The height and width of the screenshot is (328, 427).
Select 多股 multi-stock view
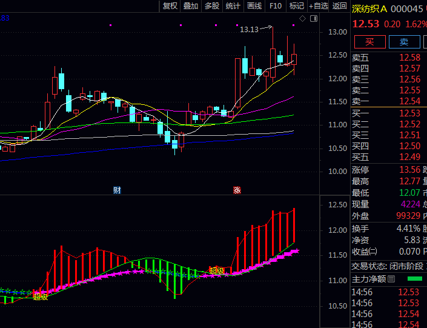click(x=212, y=6)
